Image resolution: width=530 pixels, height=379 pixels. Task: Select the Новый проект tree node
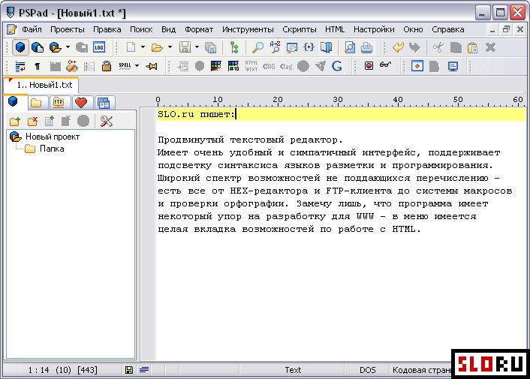point(53,137)
